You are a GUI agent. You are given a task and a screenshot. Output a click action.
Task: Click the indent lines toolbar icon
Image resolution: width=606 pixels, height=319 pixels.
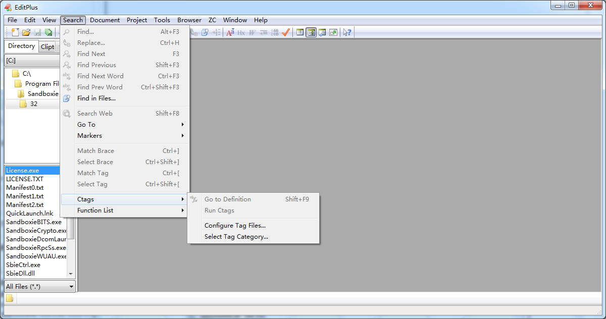[x=263, y=32]
